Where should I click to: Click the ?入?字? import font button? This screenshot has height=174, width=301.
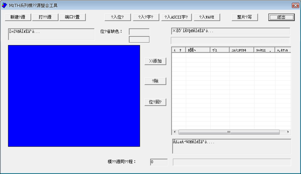tap(146, 17)
